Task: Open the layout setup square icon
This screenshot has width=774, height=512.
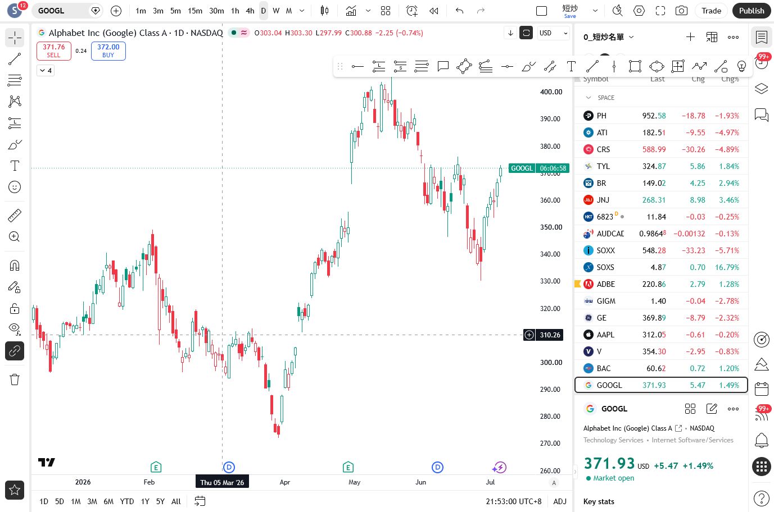Action: pos(542,11)
